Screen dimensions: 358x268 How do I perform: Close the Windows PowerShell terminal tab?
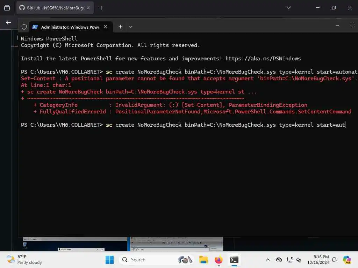(105, 27)
